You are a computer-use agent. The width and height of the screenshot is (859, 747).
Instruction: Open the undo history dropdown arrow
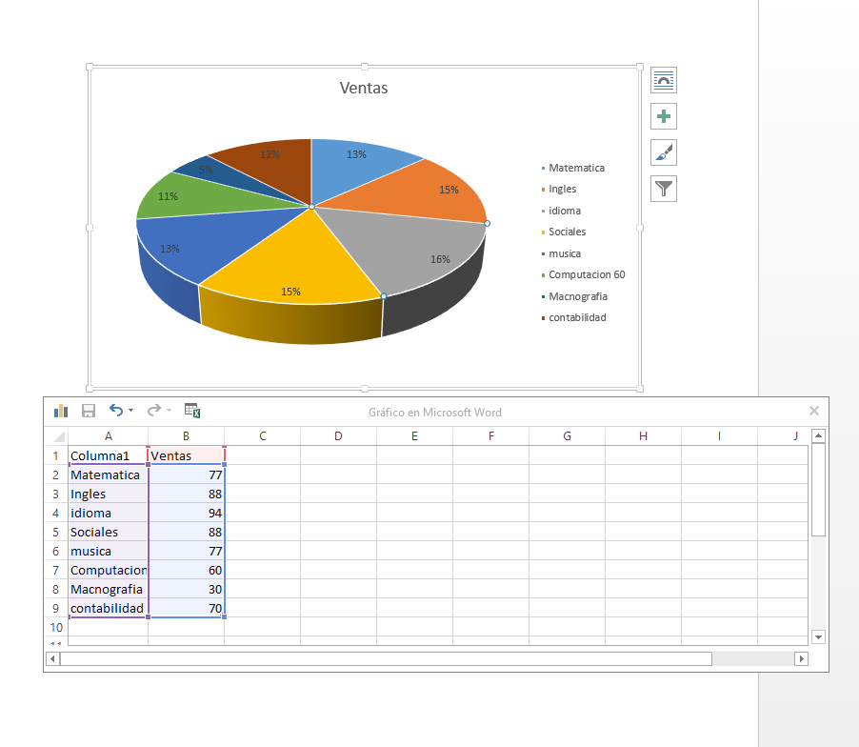(x=130, y=410)
